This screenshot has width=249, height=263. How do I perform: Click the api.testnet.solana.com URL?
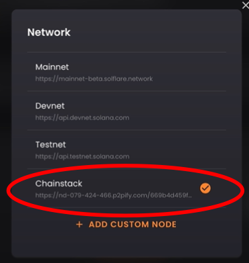pyautogui.click(x=82, y=156)
